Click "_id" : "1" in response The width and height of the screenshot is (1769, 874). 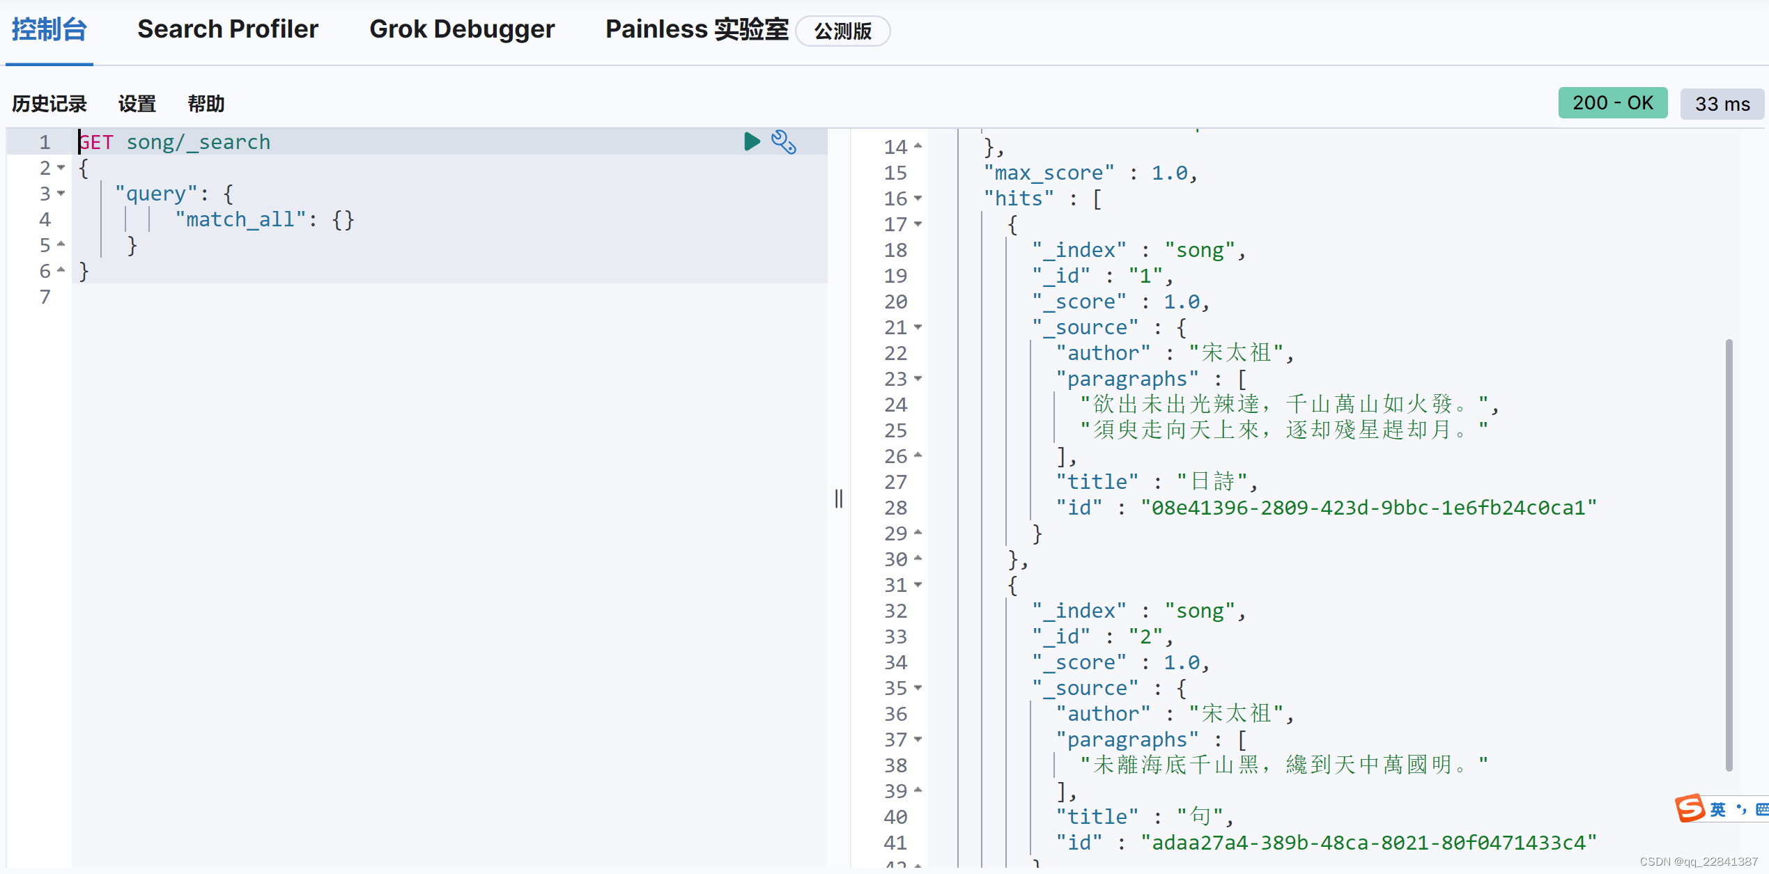pos(1102,276)
